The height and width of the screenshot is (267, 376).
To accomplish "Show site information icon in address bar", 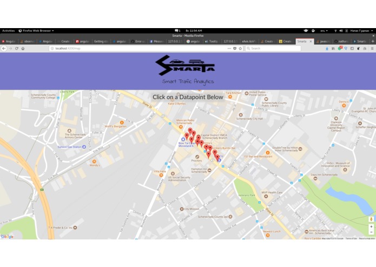I will [x=52, y=48].
